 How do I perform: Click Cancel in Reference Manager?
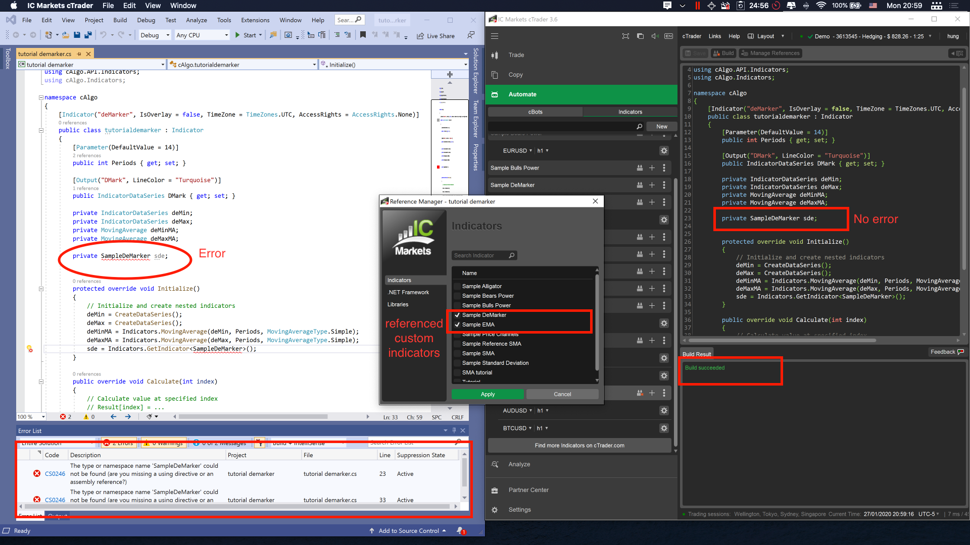pos(562,394)
